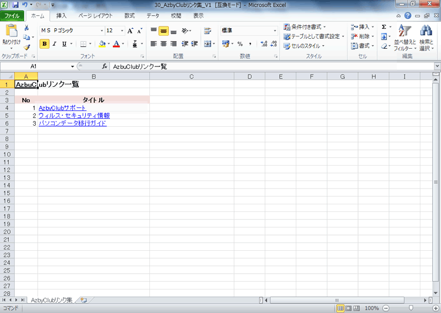Click the text Orientation icon
Viewport: 441px width, 313px height.
[x=185, y=31]
